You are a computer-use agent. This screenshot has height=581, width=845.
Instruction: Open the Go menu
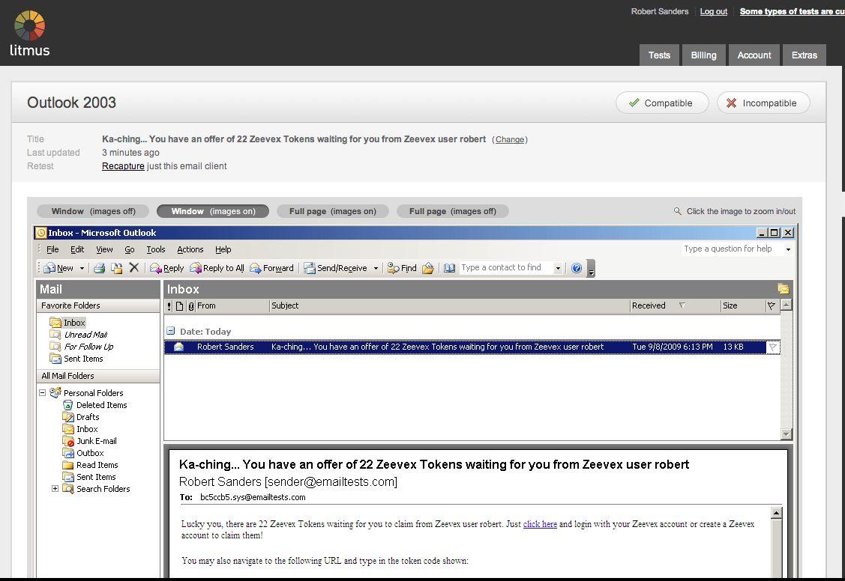(129, 249)
